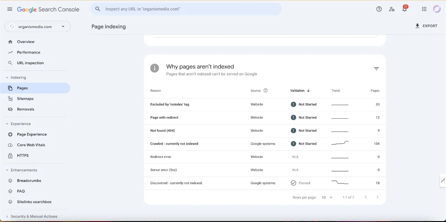Viewport: 446px width, 222px height.
Task: Click the Sitelinks searchbox layers icon
Action: point(10,202)
